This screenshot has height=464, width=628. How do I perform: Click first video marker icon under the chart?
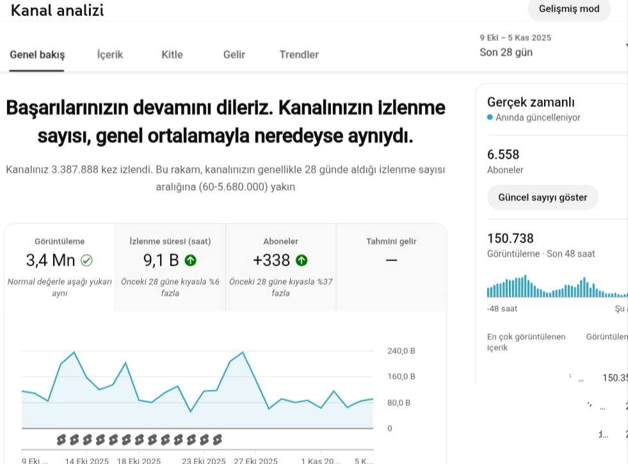point(61,440)
